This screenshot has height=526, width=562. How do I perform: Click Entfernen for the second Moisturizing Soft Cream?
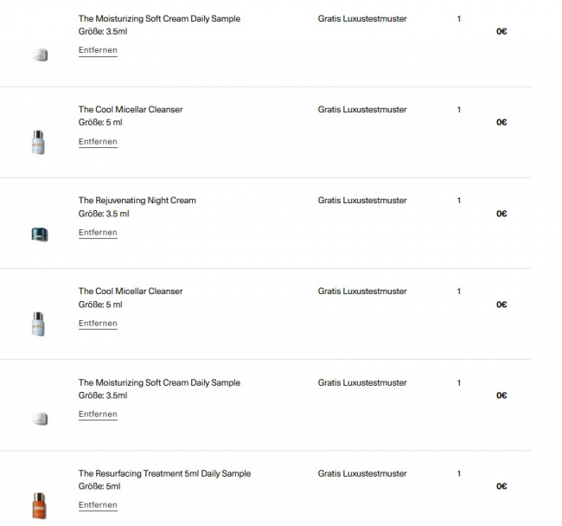coord(98,414)
